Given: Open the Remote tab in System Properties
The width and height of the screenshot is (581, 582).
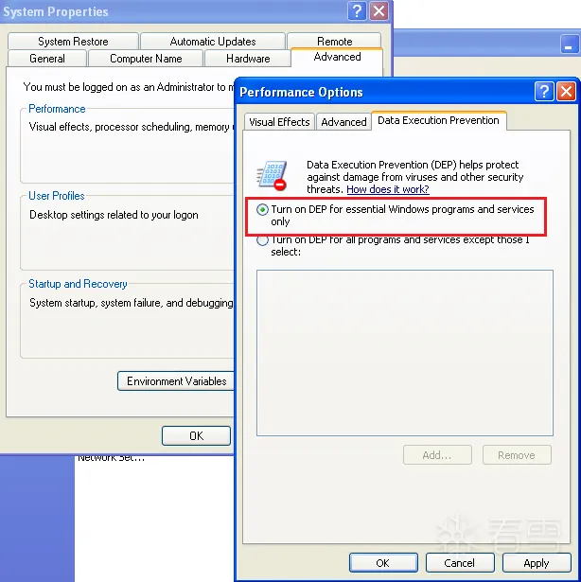Looking at the screenshot, I should click(334, 41).
